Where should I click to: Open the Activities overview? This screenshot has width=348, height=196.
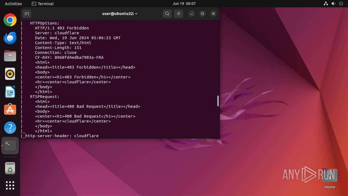[x=13, y=4]
